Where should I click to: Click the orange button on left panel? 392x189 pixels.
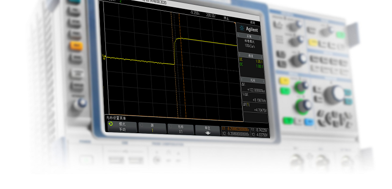[76, 46]
